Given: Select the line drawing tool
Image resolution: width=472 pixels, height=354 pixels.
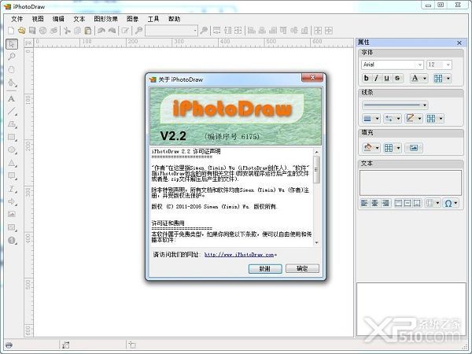Looking at the screenshot, I should point(12,112).
